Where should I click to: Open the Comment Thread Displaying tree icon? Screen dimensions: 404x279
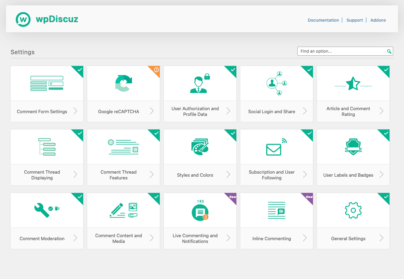47,147
